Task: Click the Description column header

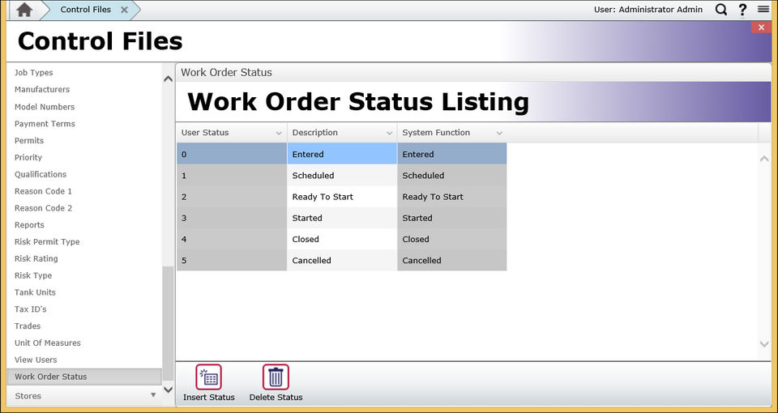Action: (x=342, y=133)
